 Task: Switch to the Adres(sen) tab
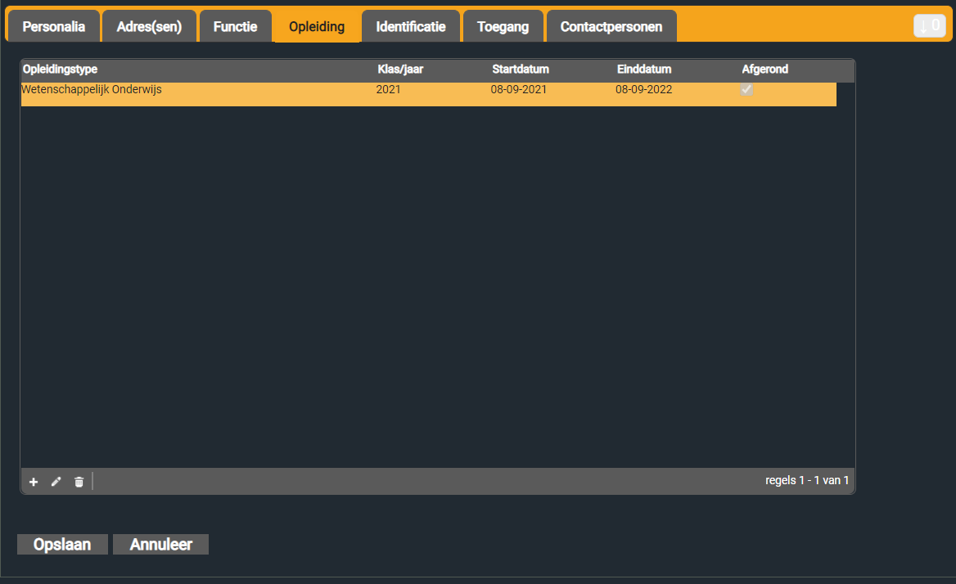(x=149, y=26)
